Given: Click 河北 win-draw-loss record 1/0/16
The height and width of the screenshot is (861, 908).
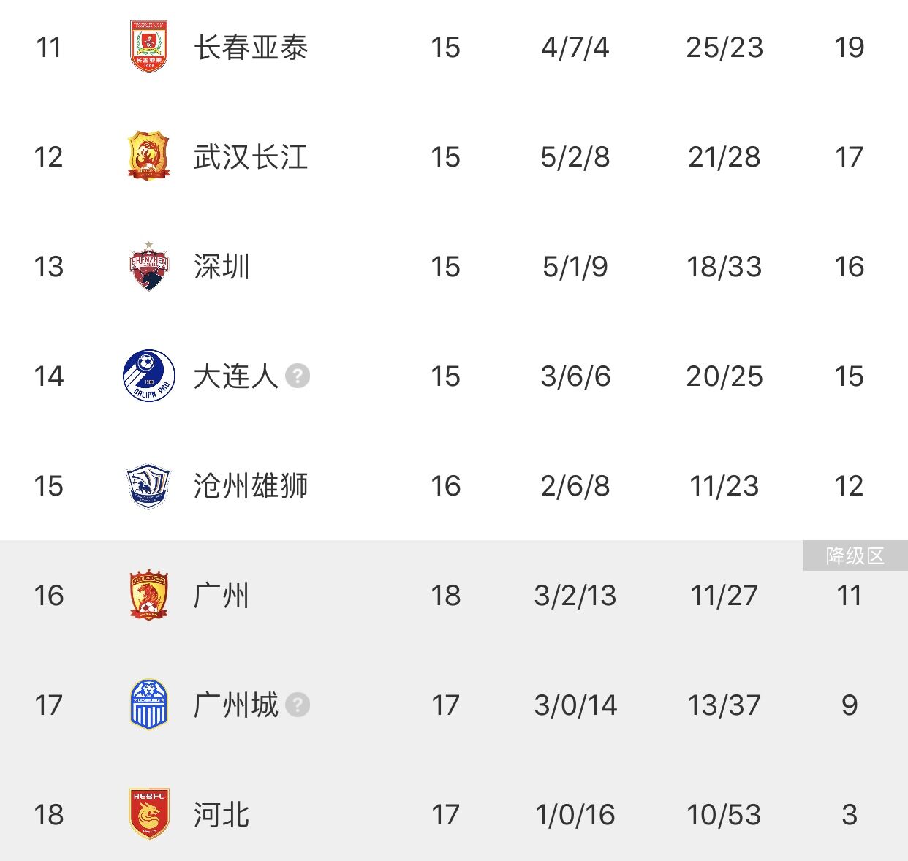Looking at the screenshot, I should tap(575, 815).
